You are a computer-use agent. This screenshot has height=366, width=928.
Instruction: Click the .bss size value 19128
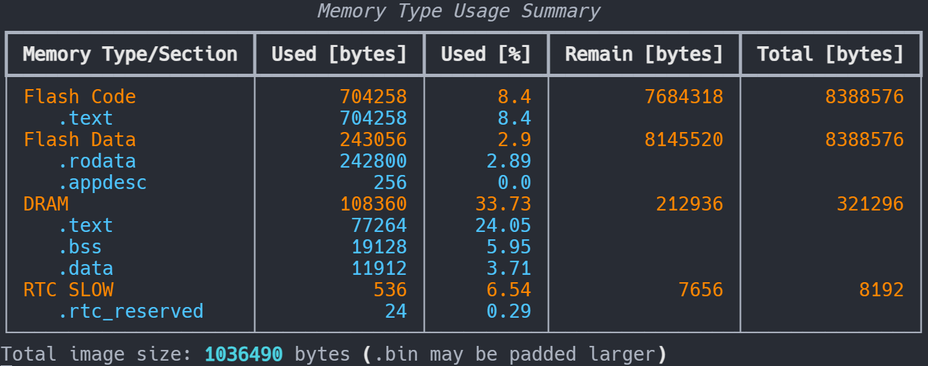pos(379,247)
